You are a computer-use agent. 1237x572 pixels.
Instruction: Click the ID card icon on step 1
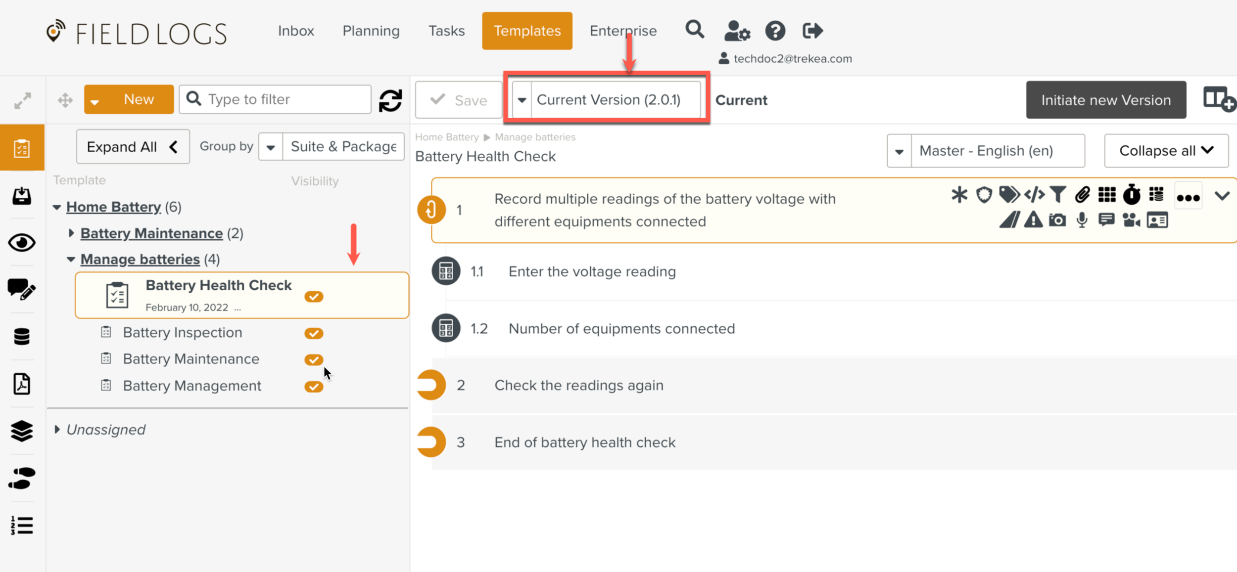(1157, 220)
